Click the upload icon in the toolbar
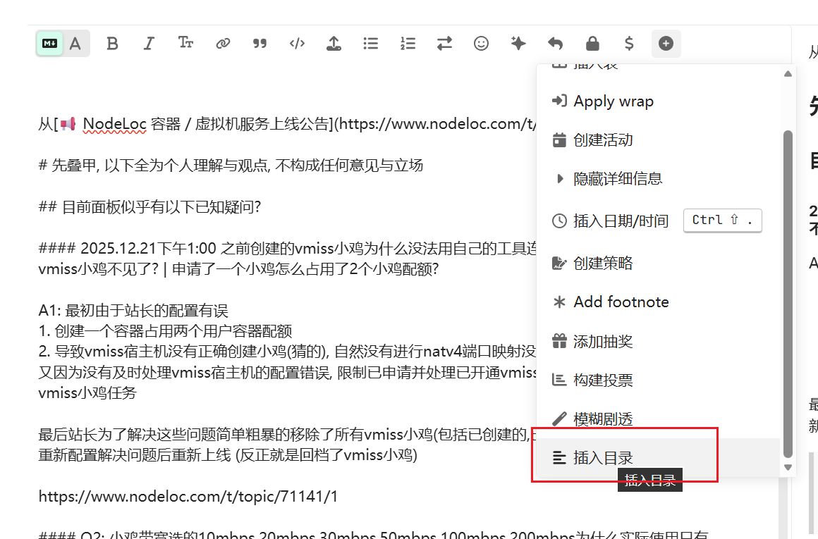 pyautogui.click(x=334, y=44)
